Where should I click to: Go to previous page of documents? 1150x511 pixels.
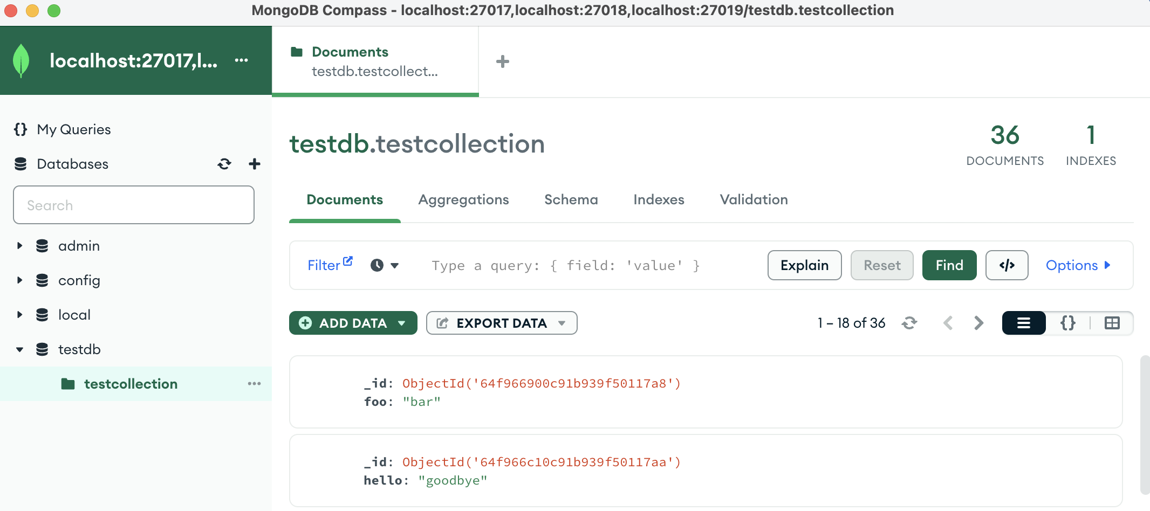pos(948,323)
